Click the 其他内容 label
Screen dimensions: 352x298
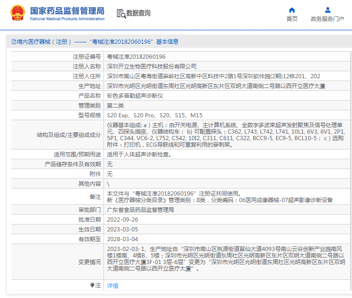click(x=90, y=184)
